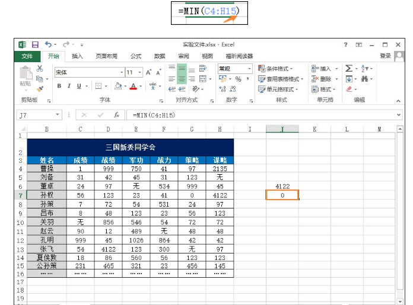Open Excel Help question mark

tap(345, 44)
